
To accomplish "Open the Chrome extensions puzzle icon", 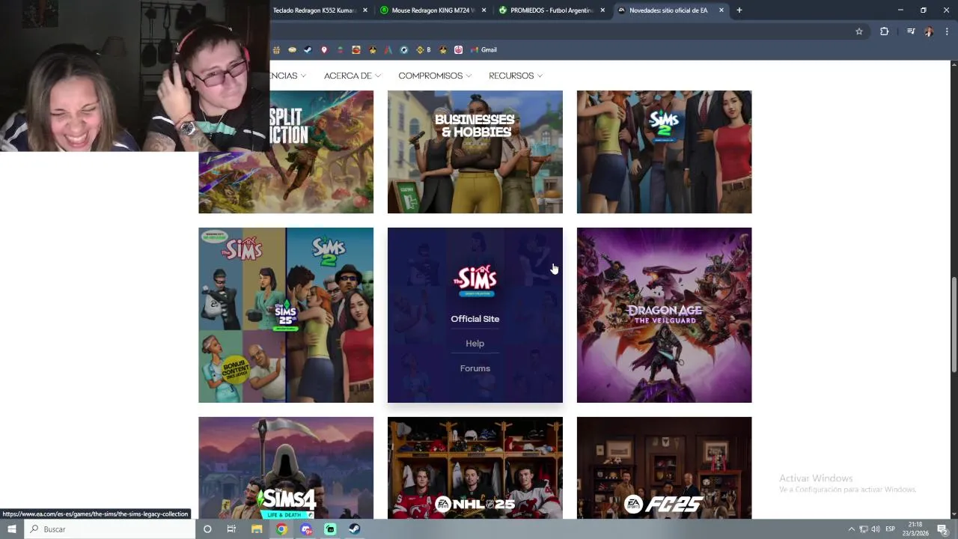I will point(884,31).
